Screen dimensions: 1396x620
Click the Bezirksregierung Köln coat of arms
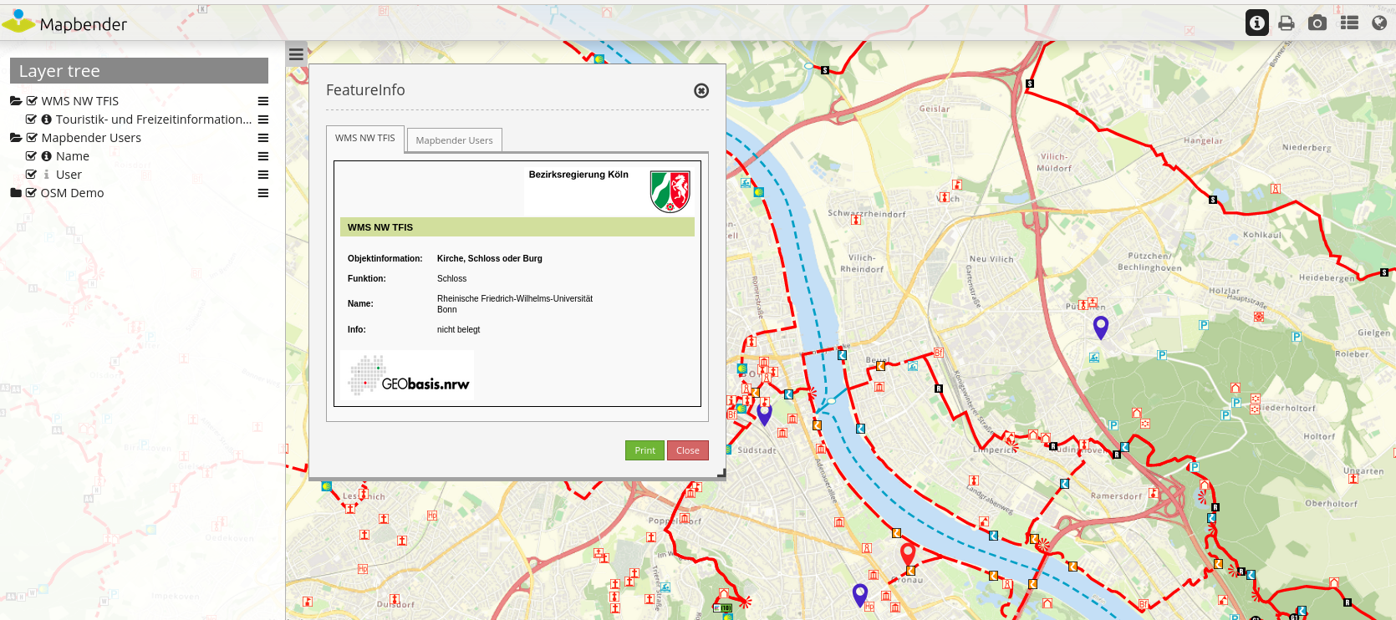[x=670, y=191]
